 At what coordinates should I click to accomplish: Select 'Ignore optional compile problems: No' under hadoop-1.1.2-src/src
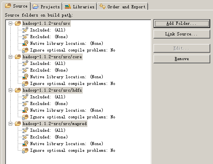[73, 50]
